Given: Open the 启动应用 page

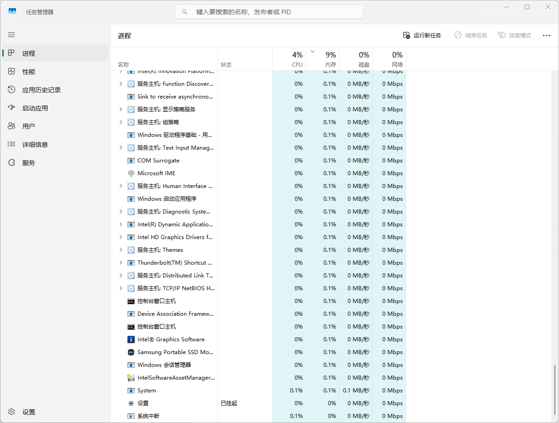Looking at the screenshot, I should [x=55, y=108].
